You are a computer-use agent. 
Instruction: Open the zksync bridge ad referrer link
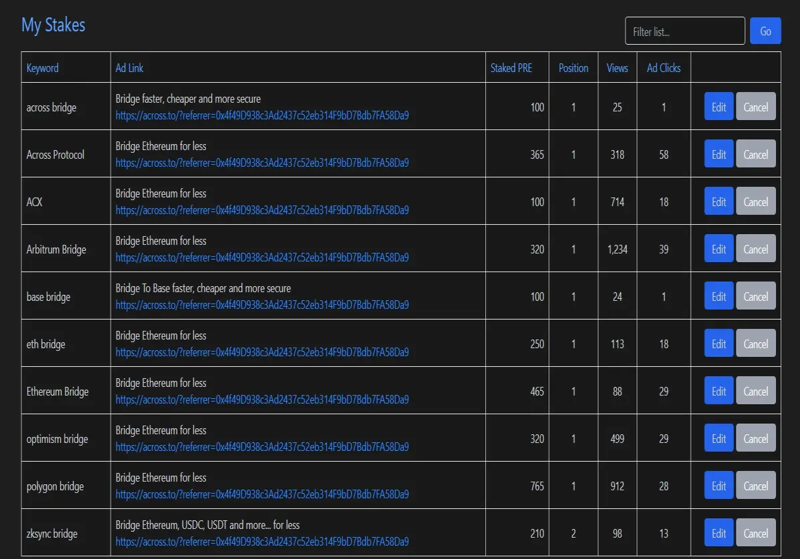tap(262, 542)
